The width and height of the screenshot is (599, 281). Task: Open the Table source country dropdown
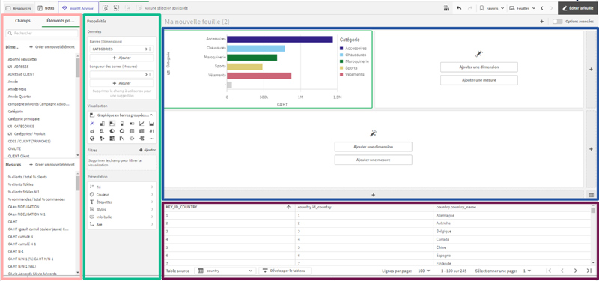[x=225, y=271]
